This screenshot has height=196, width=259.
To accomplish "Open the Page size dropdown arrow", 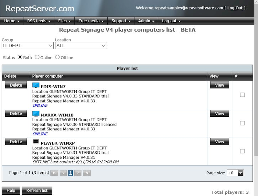I will (x=241, y=173).
